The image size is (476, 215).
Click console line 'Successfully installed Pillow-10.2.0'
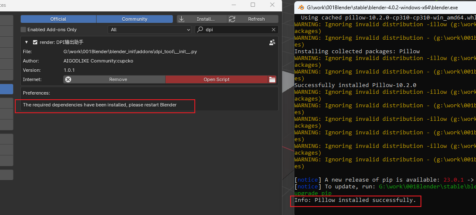[355, 85]
